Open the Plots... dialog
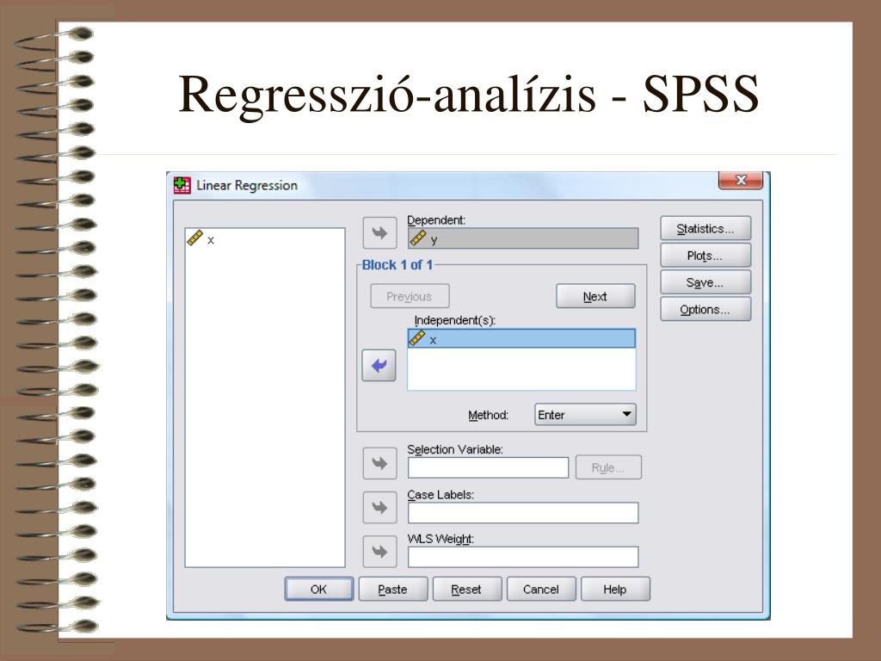The width and height of the screenshot is (881, 661). click(x=705, y=255)
